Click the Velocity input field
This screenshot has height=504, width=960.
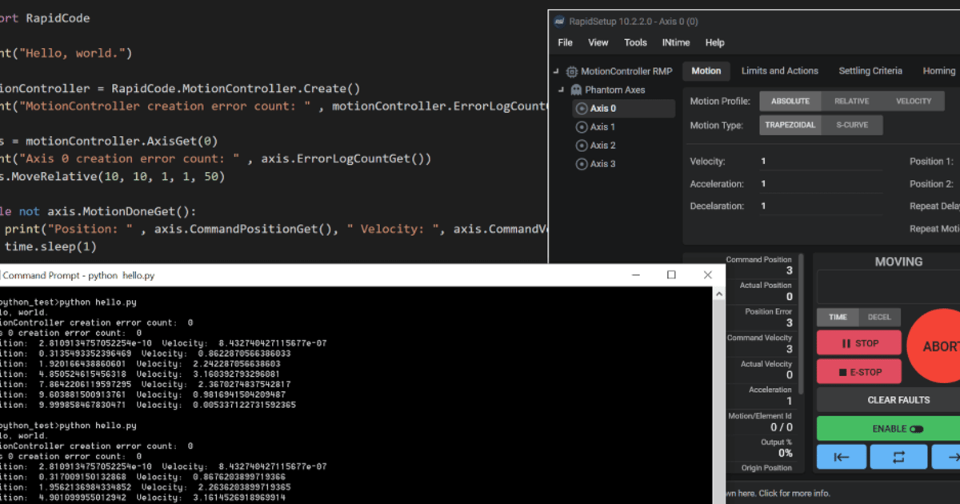pyautogui.click(x=821, y=162)
